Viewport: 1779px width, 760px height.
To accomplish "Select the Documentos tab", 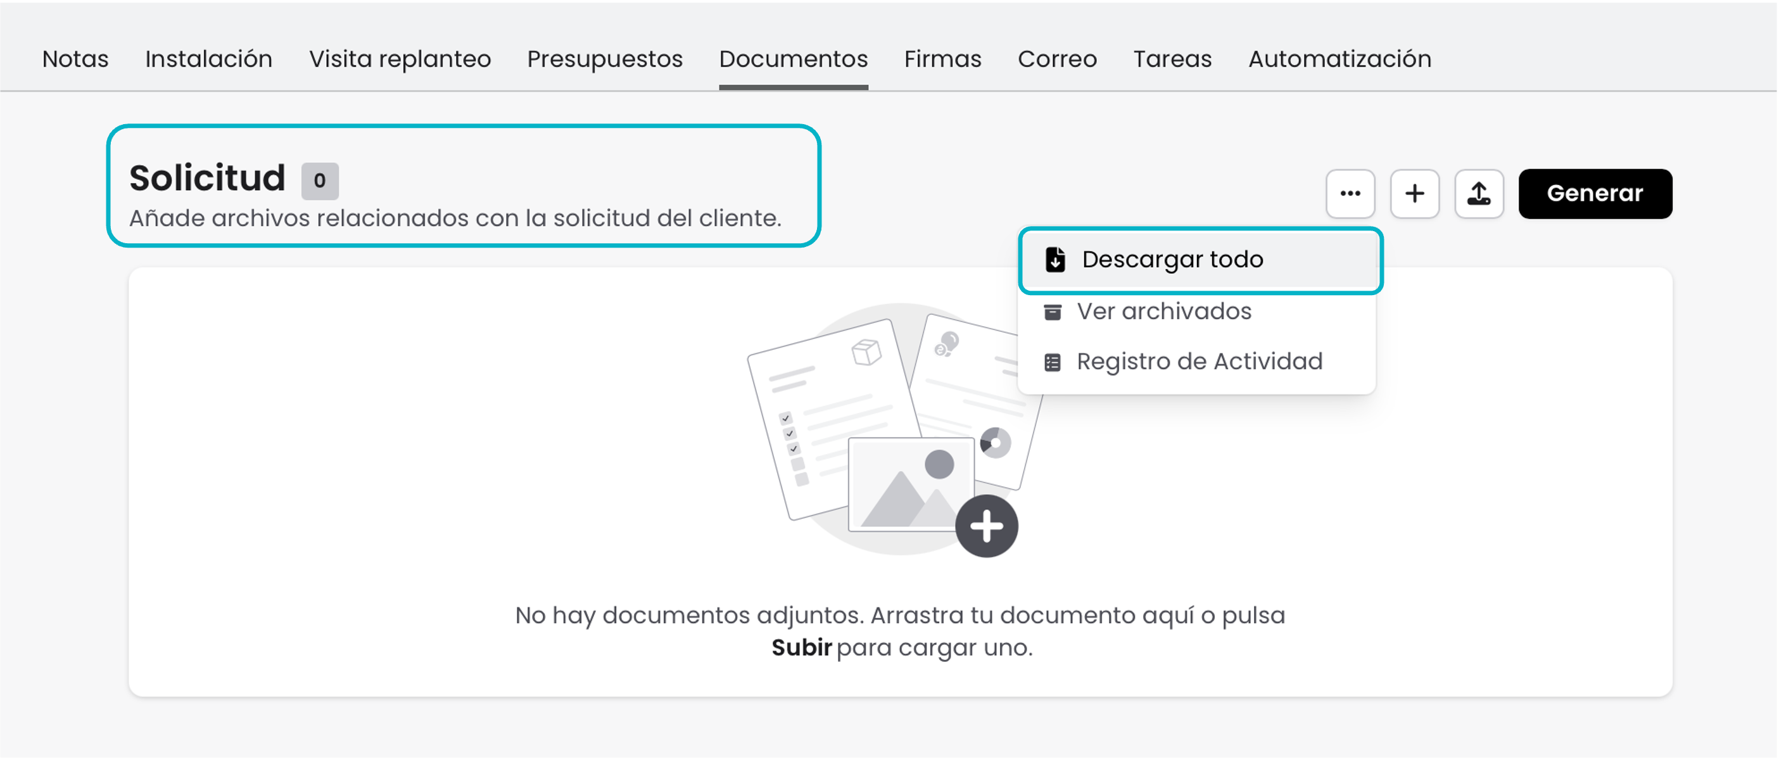I will coord(794,60).
